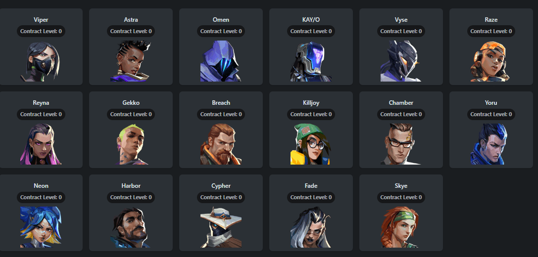538x257 pixels.
Task: Select KAY/O's robot portrait
Action: pos(311,61)
